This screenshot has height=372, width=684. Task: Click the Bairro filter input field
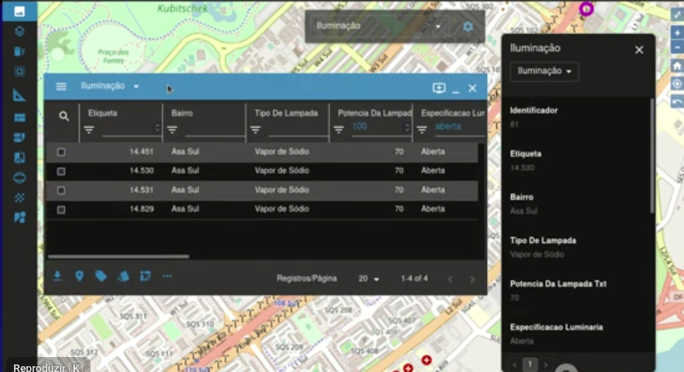click(214, 128)
